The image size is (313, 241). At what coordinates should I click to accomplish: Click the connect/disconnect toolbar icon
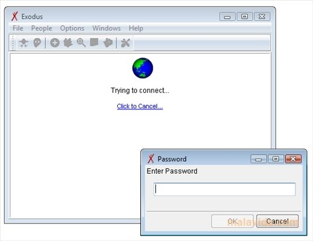[x=24, y=43]
